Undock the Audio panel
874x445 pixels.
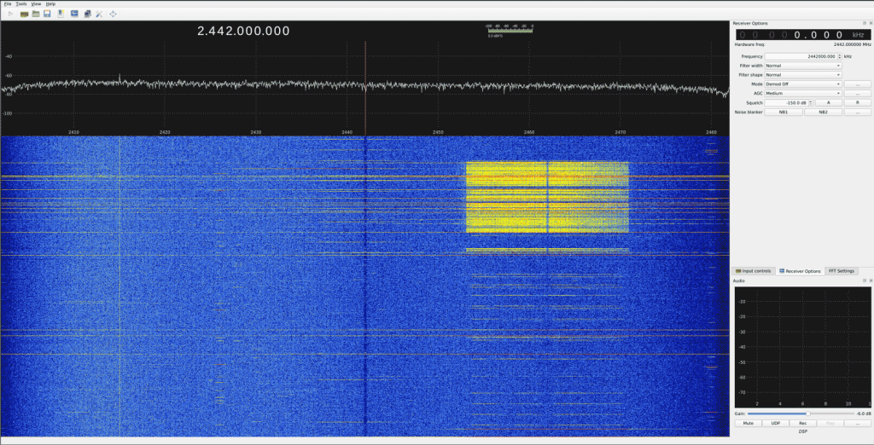coord(864,280)
